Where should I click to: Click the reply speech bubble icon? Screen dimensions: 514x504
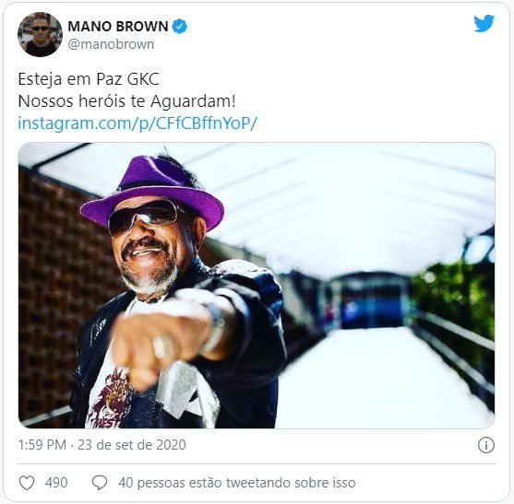100,483
